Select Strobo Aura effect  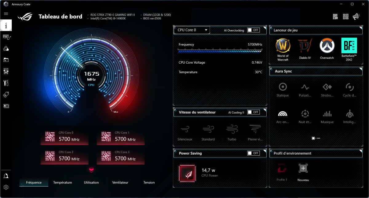coord(327,90)
